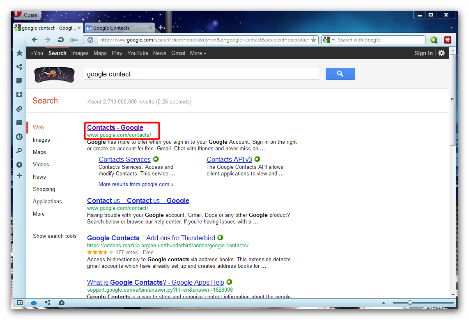Open the Windows panel in sidebar
This screenshot has height=320, width=469.
(19, 122)
